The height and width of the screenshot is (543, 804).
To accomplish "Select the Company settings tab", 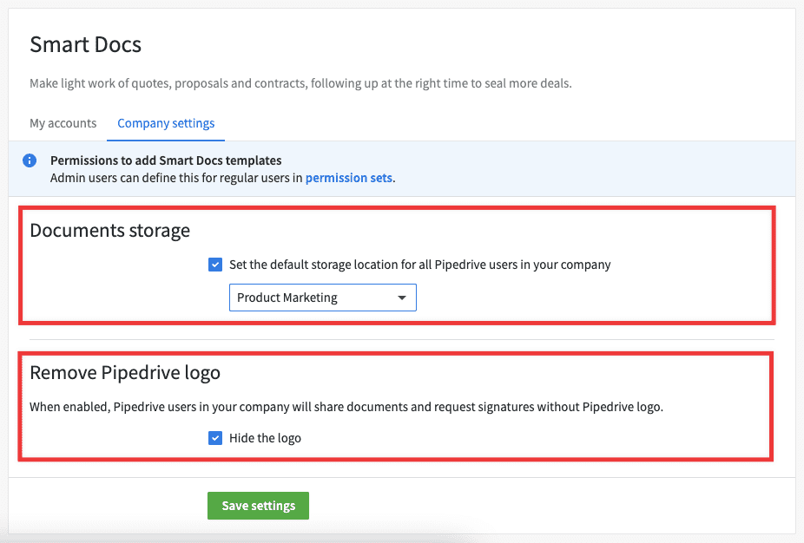I will [x=166, y=123].
